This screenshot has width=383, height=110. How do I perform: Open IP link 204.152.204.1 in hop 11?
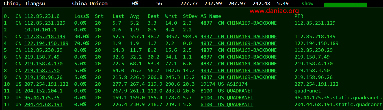44,91
